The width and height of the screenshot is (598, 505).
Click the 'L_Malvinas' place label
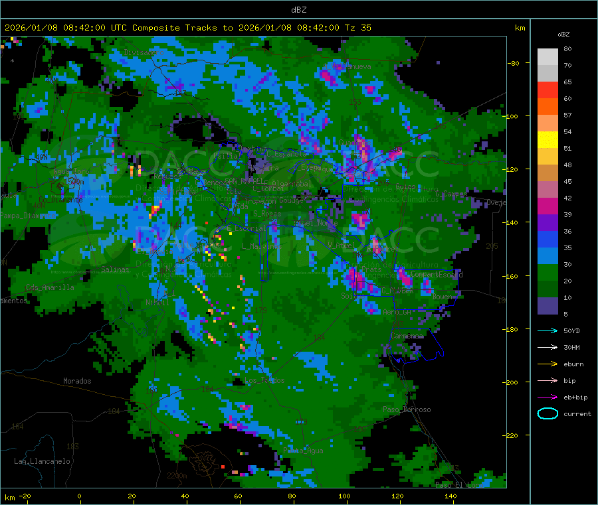262,246
